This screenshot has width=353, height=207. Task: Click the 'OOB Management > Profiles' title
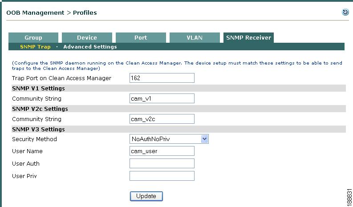click(52, 12)
